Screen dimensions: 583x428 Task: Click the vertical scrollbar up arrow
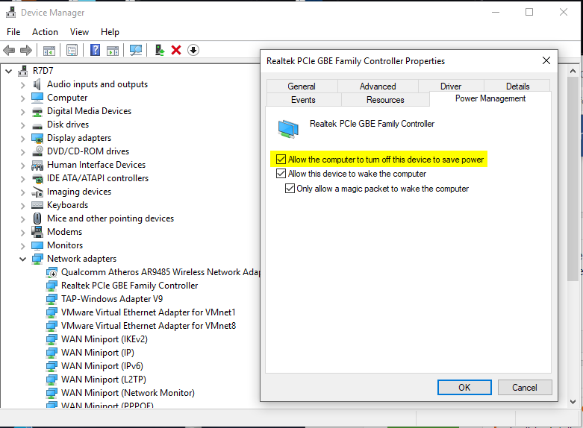click(x=573, y=71)
